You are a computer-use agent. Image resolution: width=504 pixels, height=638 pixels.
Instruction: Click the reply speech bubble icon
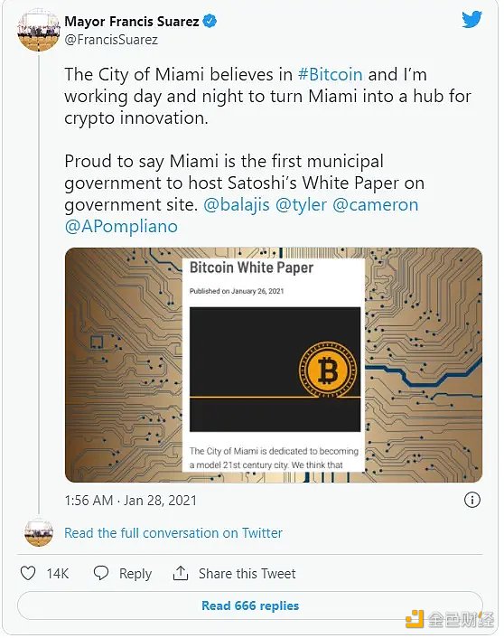(100, 573)
